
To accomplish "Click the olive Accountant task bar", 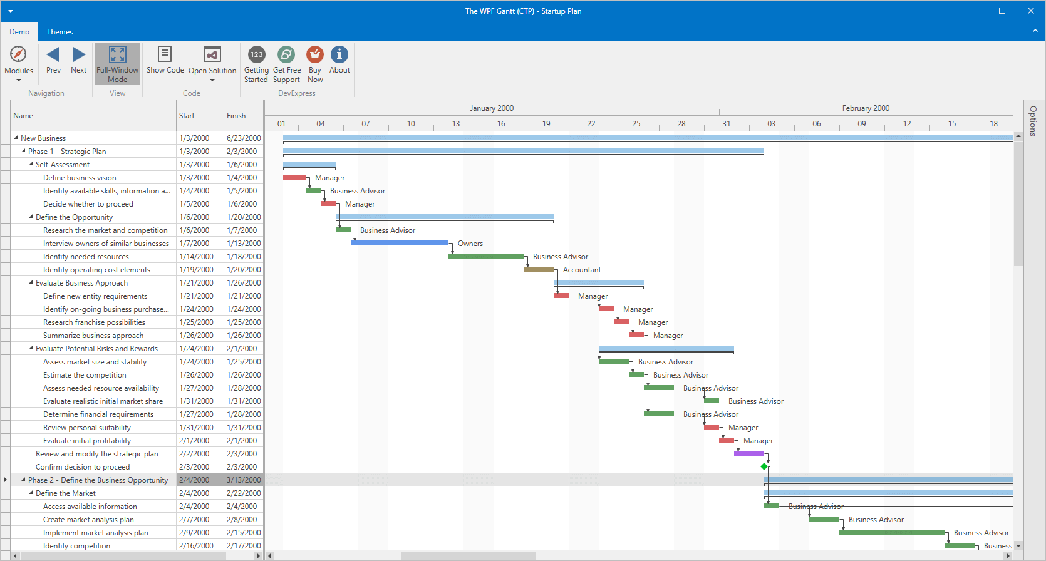I will [x=539, y=269].
